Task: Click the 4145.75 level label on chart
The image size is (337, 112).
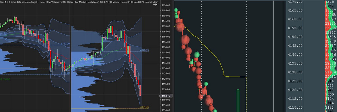Action: [144, 50]
